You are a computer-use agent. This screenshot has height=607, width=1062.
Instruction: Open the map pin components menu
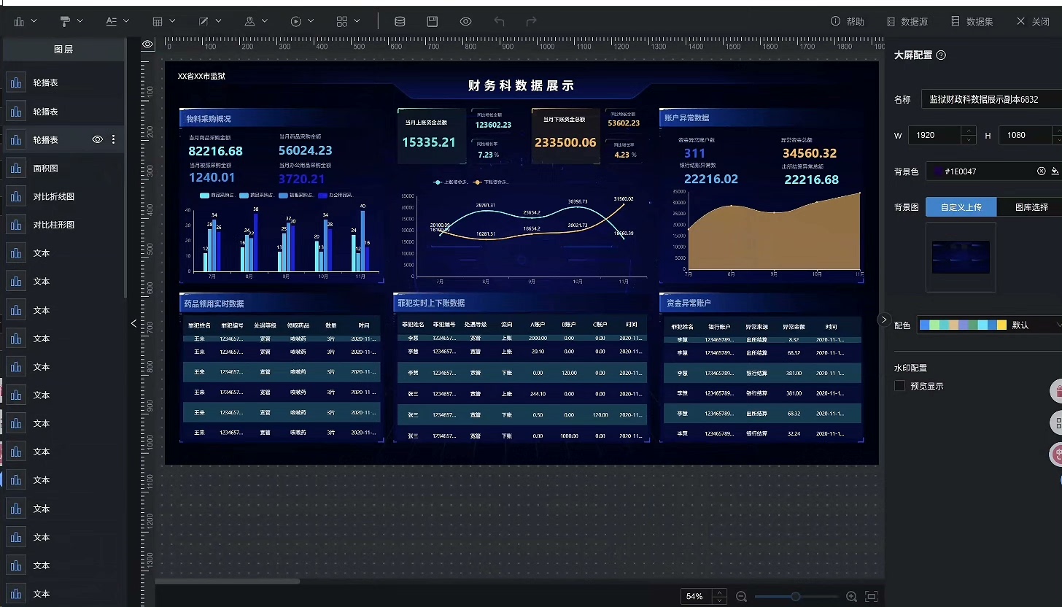(x=256, y=22)
